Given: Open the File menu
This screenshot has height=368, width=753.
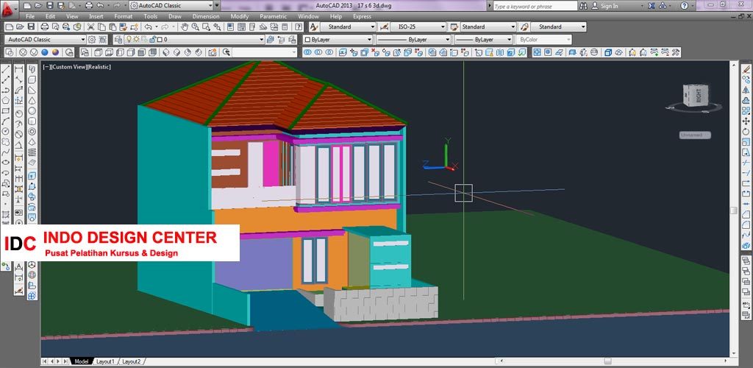Looking at the screenshot, I should pyautogui.click(x=30, y=16).
